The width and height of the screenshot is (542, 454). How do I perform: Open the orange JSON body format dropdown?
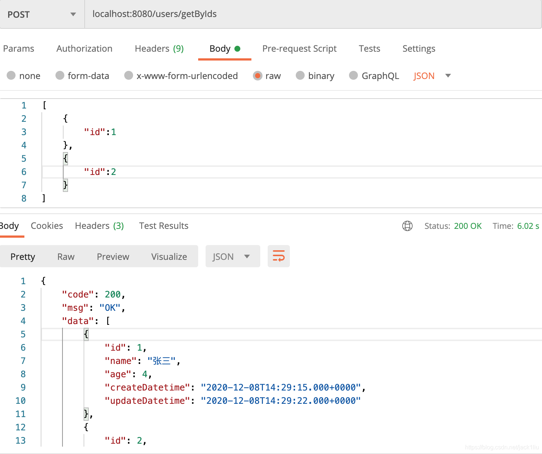point(432,76)
